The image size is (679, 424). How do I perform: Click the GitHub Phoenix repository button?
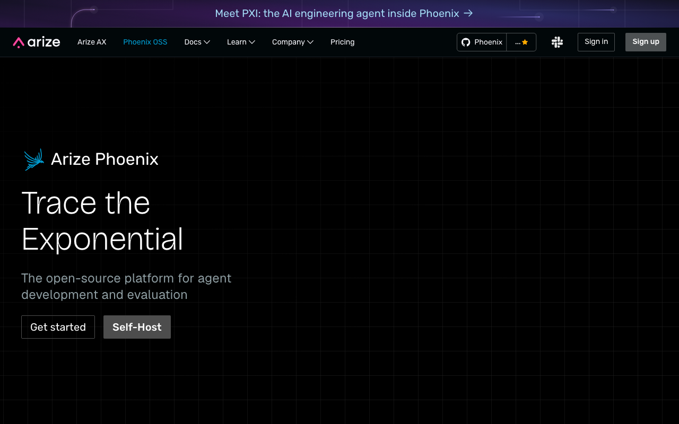tap(482, 42)
